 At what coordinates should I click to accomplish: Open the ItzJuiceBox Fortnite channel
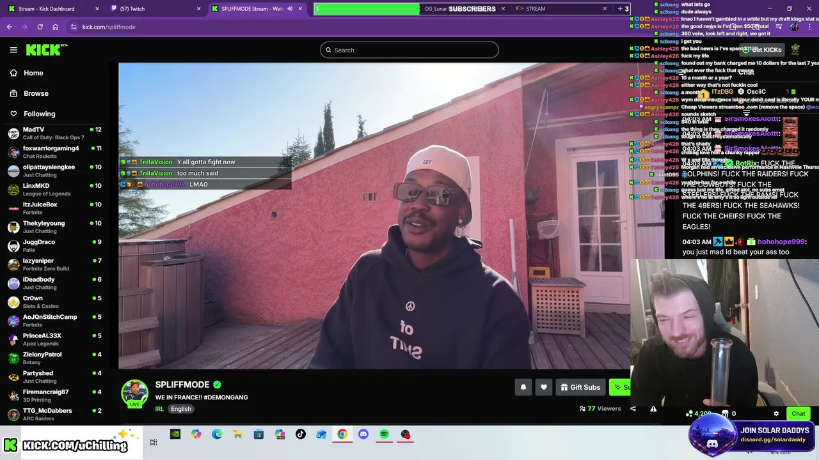(54, 208)
